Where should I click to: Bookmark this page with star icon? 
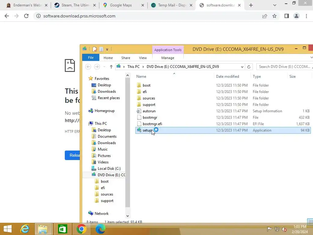point(274,16)
